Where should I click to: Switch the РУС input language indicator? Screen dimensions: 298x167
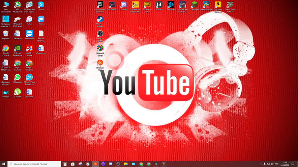pos(277,164)
